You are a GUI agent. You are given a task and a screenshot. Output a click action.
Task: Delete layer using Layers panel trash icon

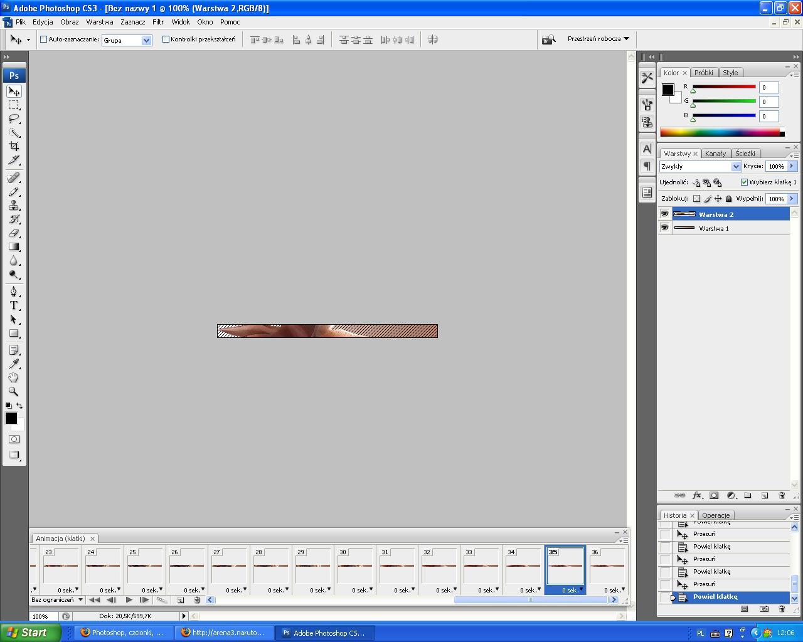(782, 495)
